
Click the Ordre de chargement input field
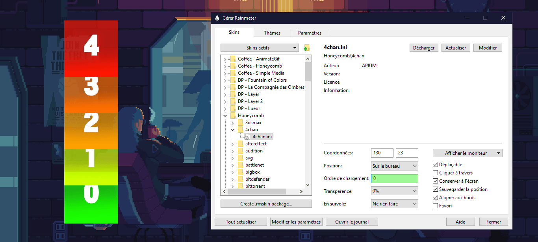(394, 178)
